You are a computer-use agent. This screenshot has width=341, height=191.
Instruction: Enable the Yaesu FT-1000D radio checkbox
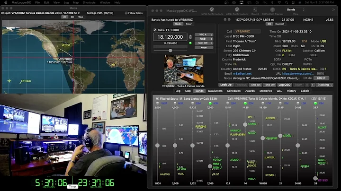point(155,30)
